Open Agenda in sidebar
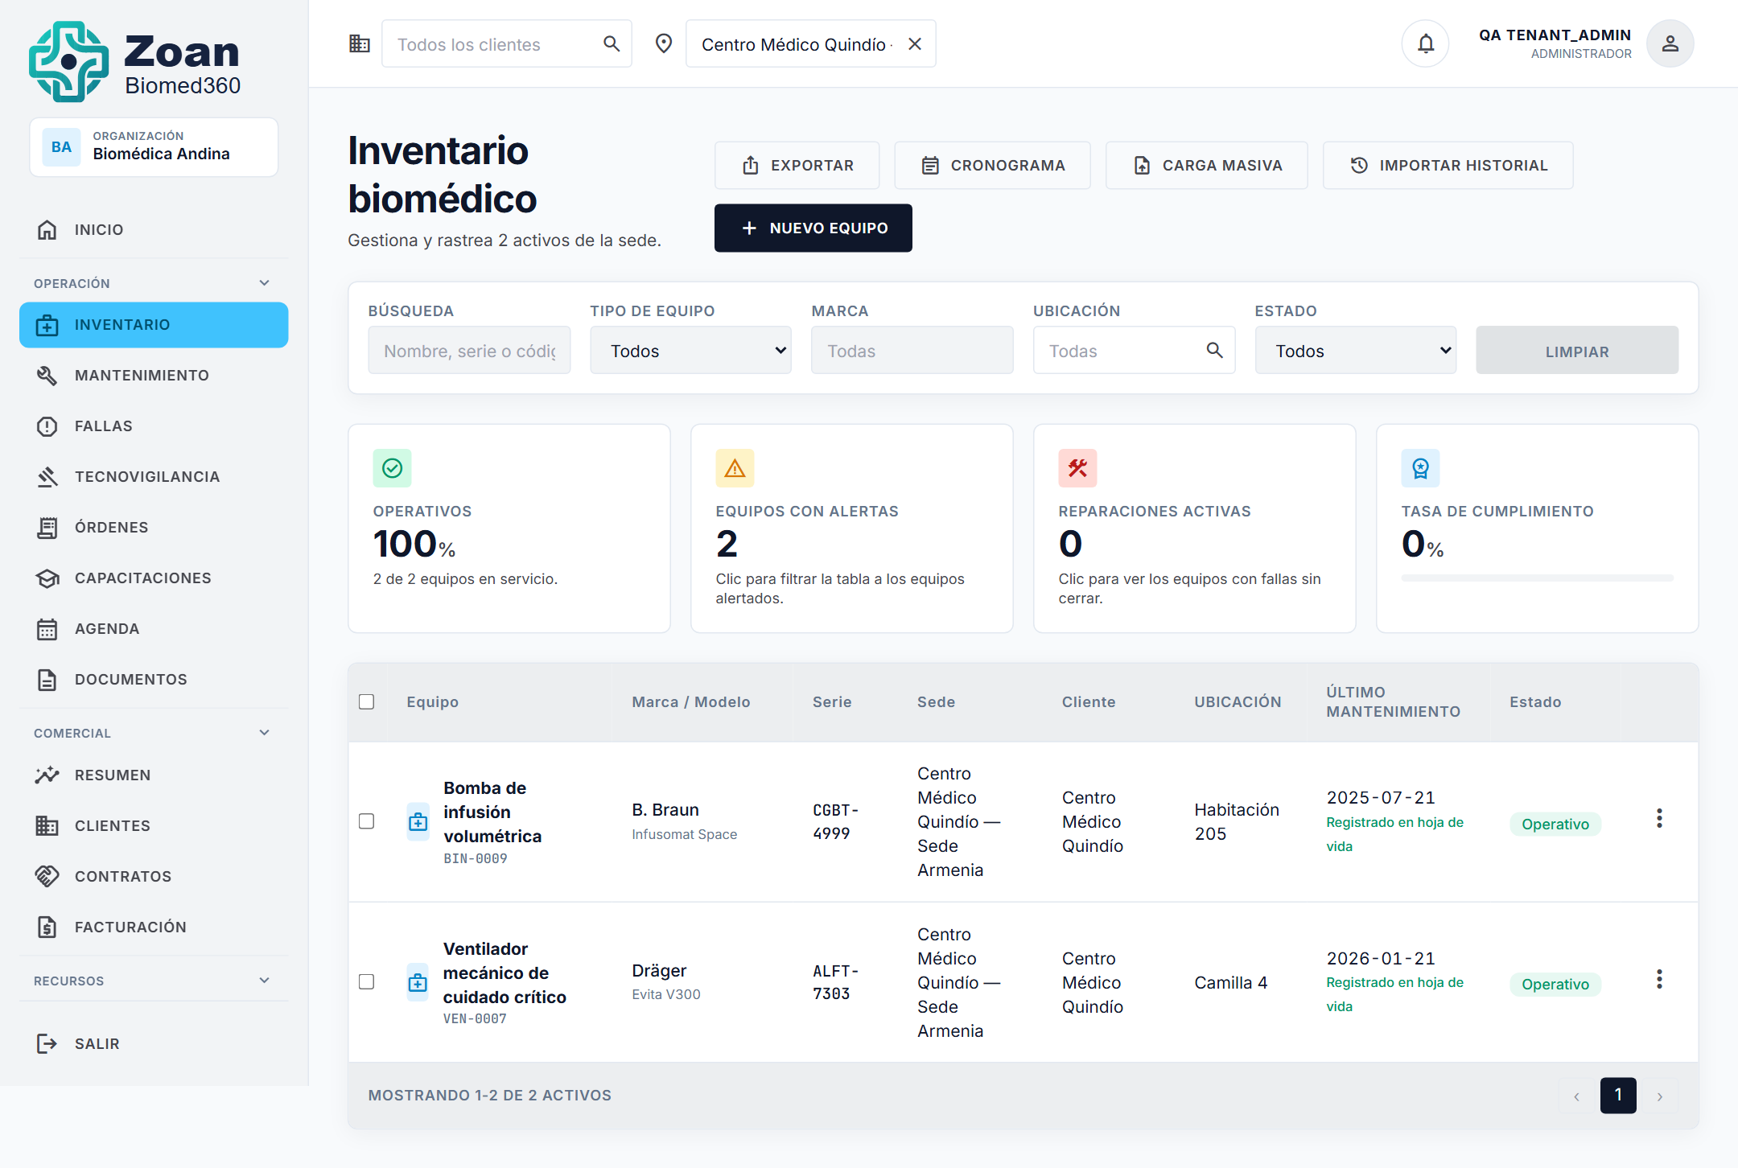 (154, 629)
